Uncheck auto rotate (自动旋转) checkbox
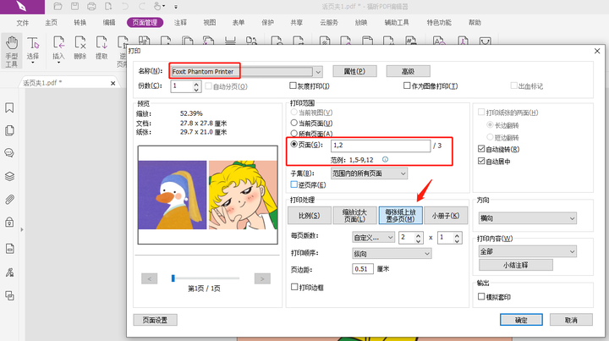 (481, 149)
